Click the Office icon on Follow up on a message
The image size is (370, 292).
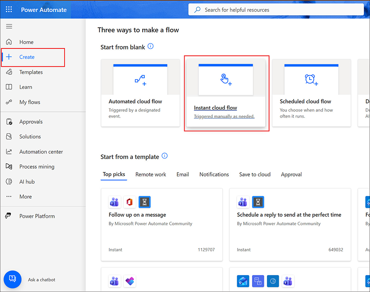[x=129, y=202]
